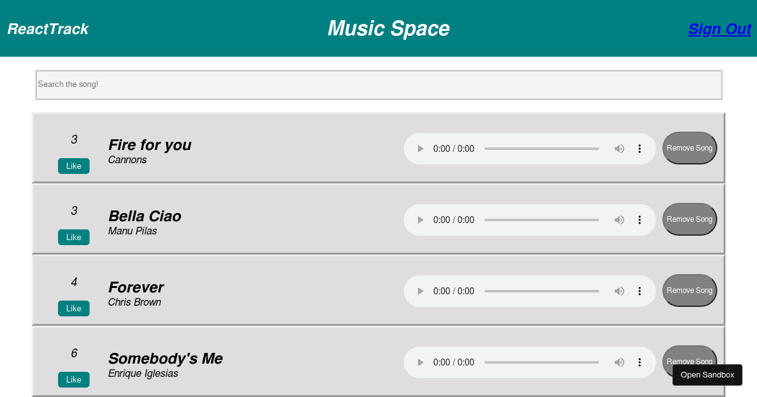Like Somebody's Me
This screenshot has width=757, height=397.
coord(73,379)
